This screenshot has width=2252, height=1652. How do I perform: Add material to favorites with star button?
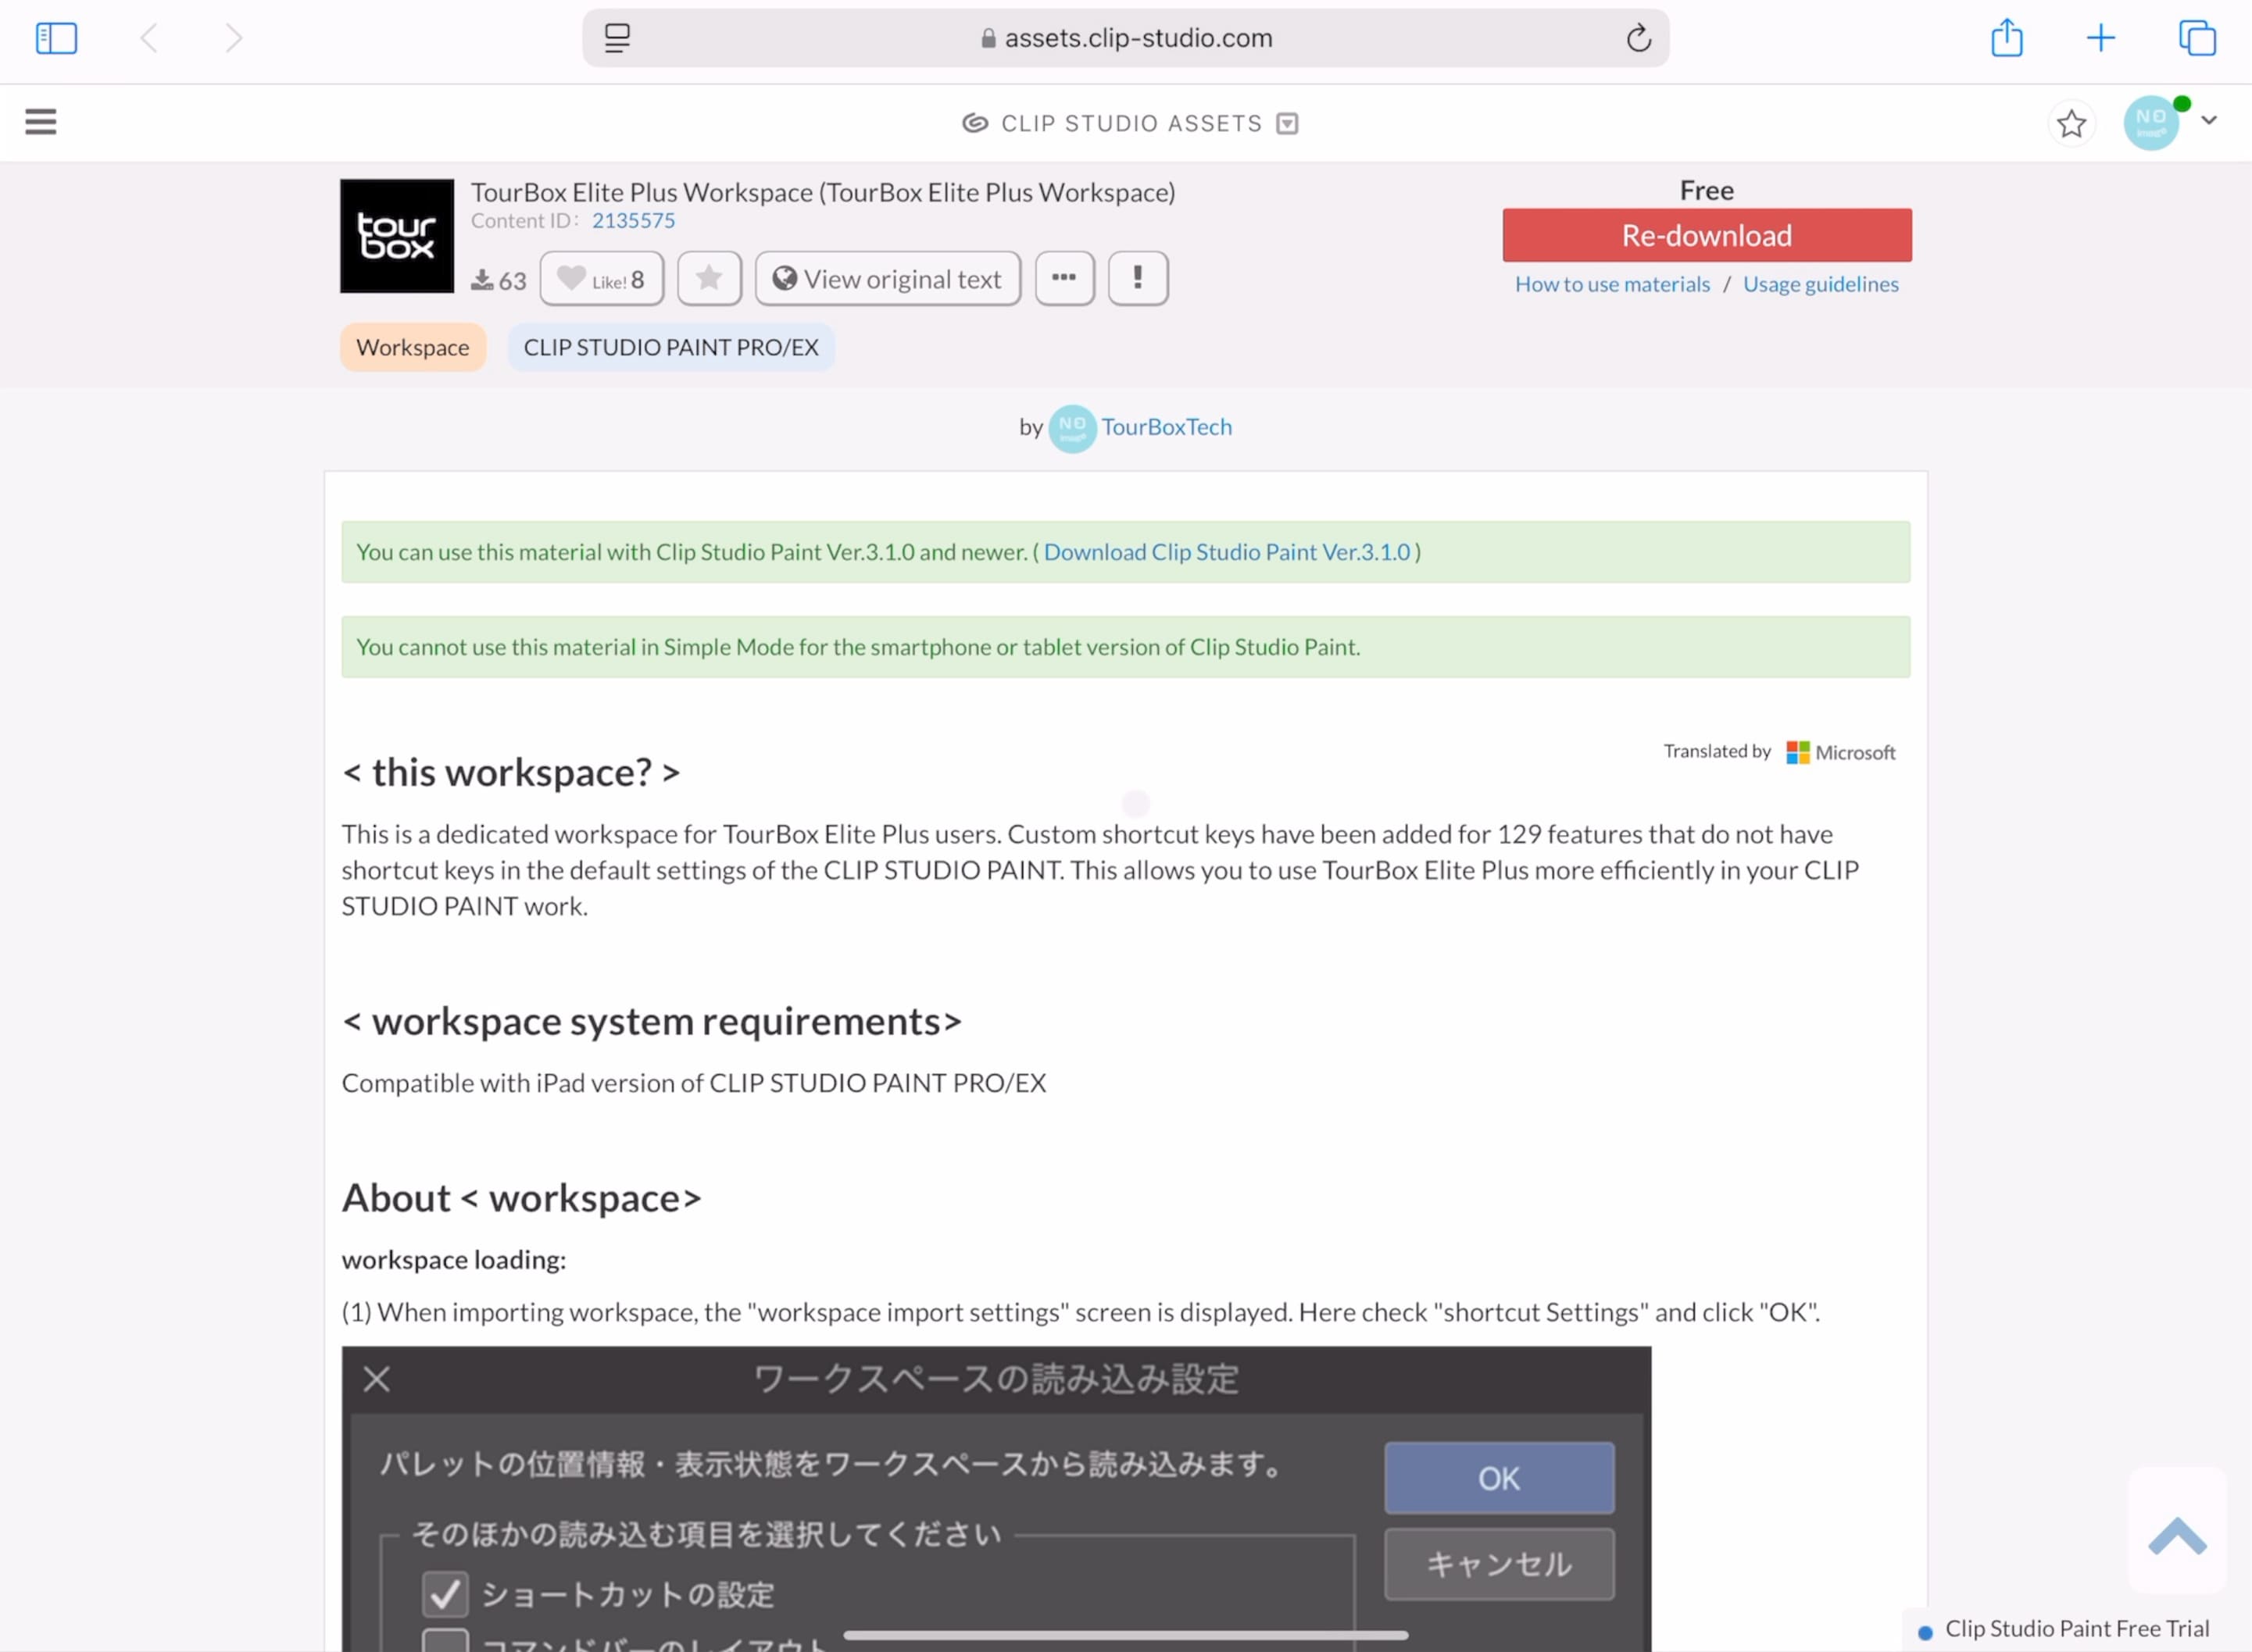[x=710, y=279]
